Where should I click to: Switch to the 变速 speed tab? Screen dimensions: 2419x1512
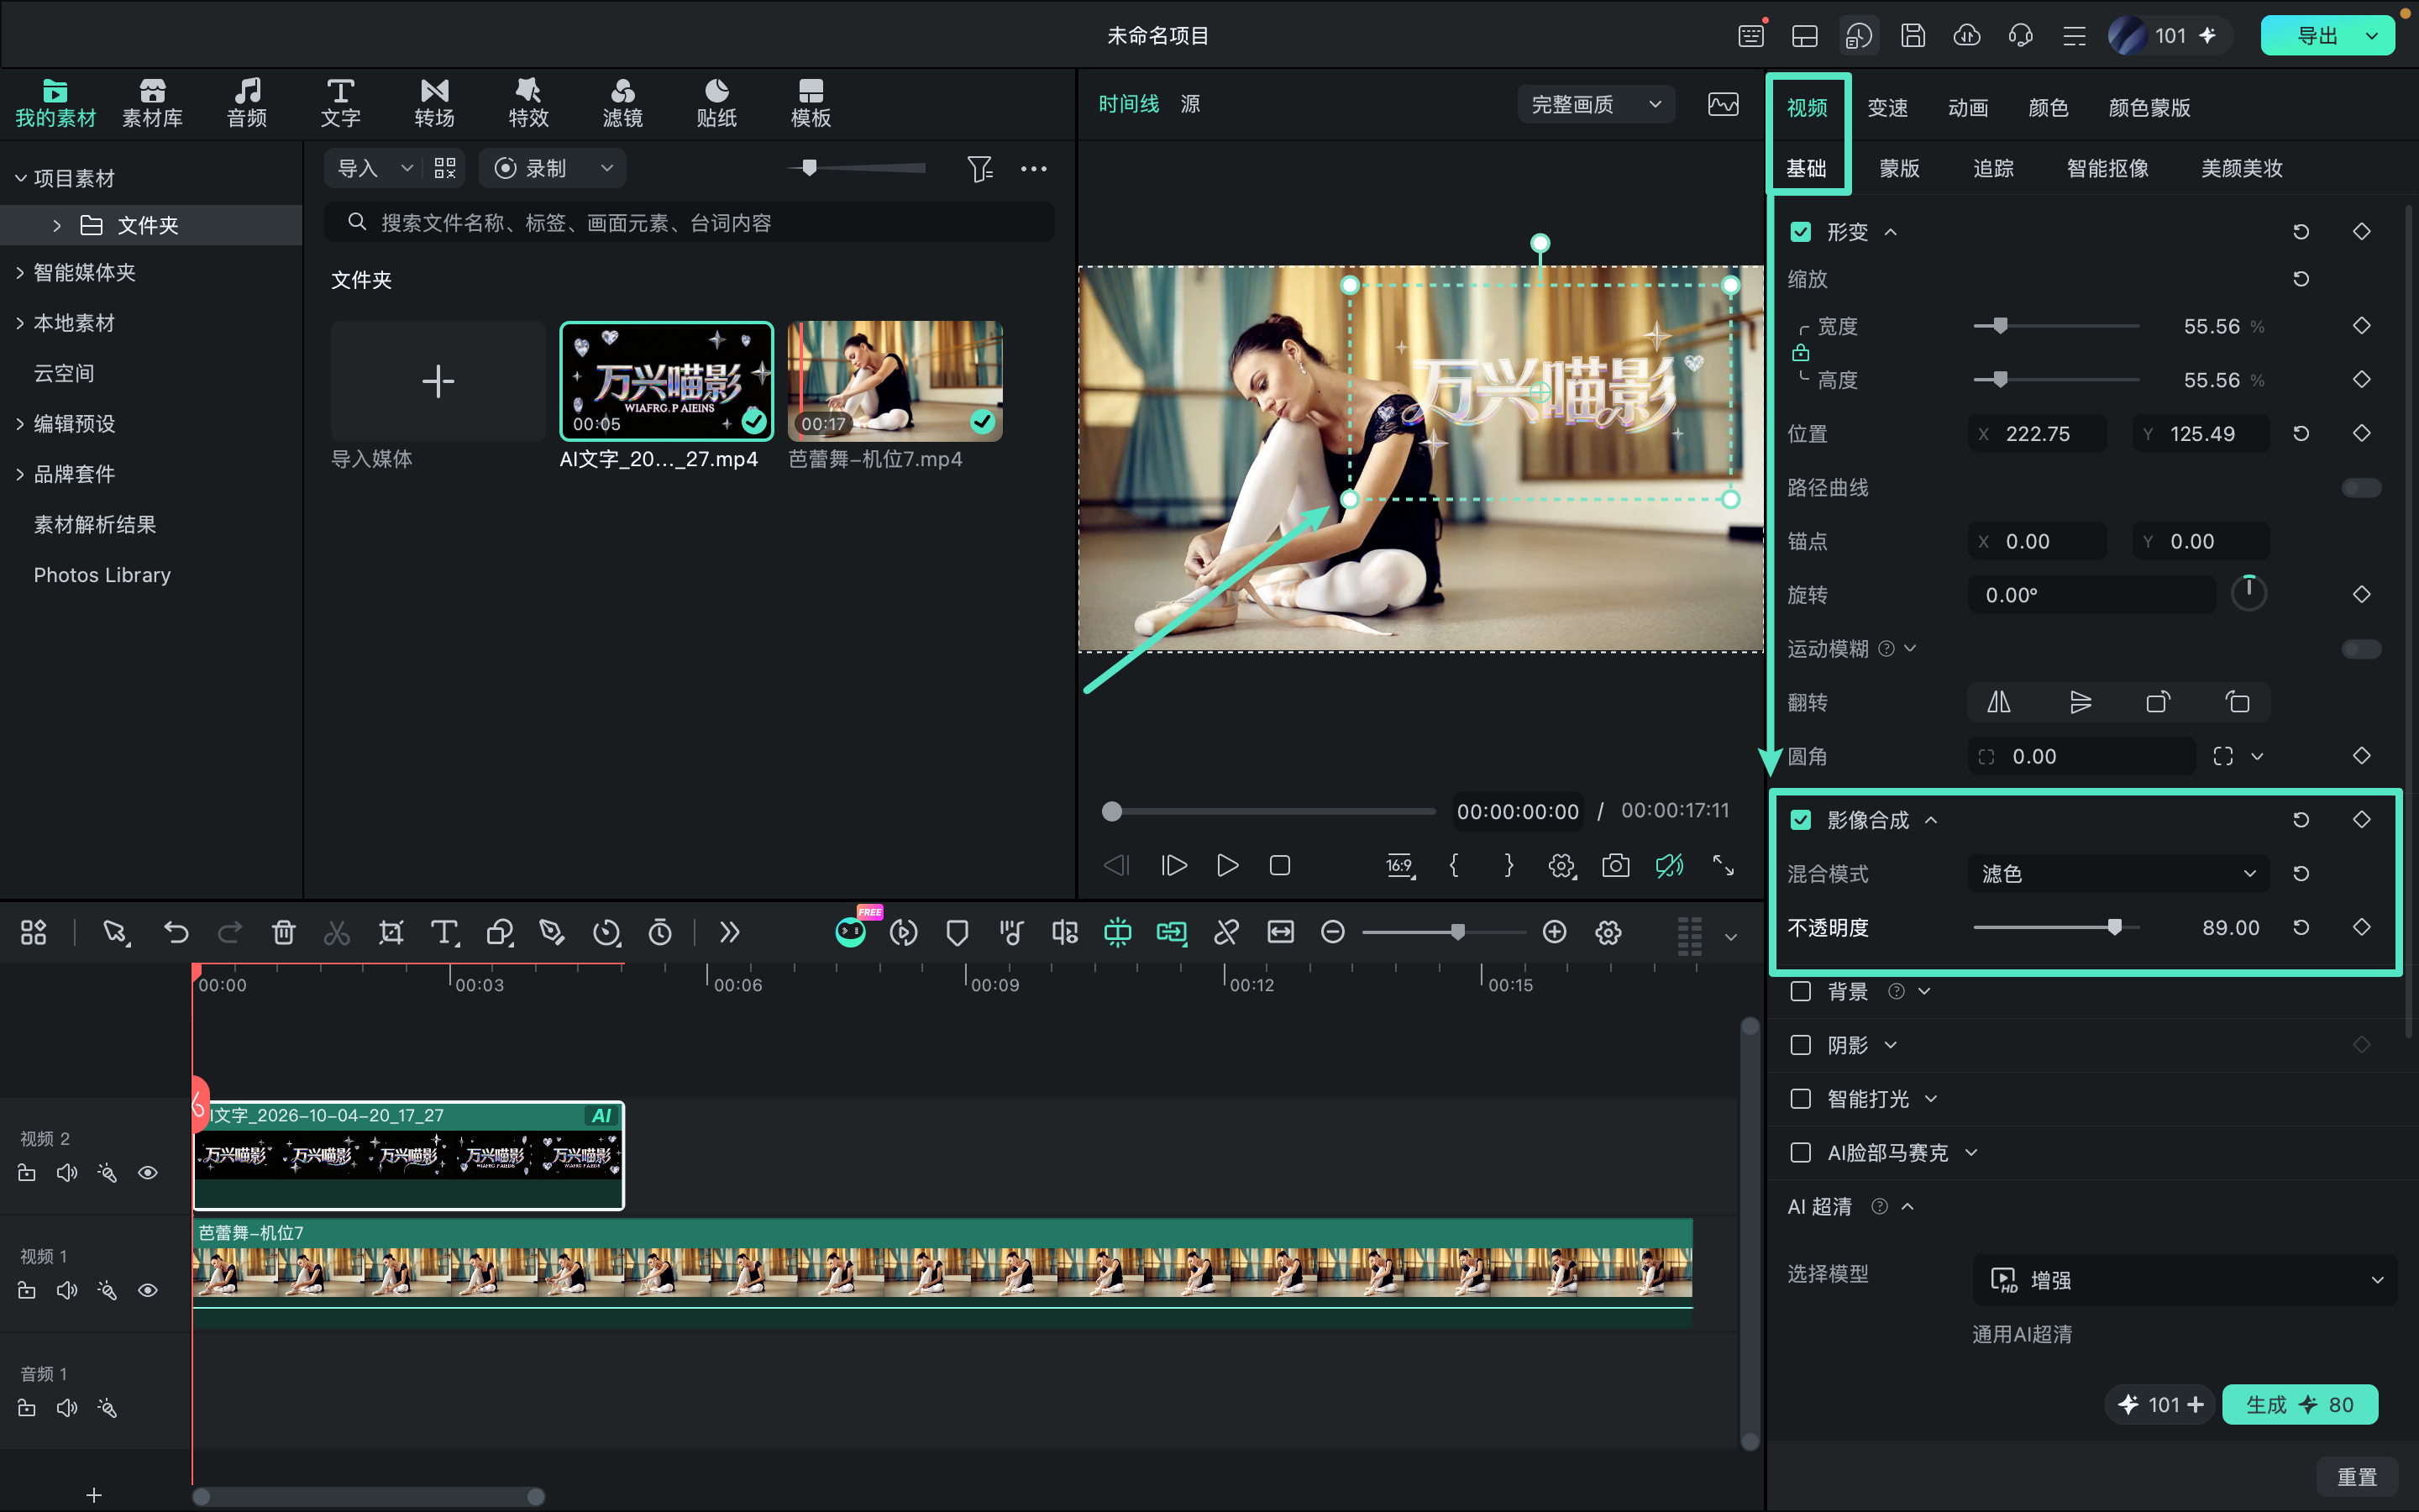(x=1887, y=107)
